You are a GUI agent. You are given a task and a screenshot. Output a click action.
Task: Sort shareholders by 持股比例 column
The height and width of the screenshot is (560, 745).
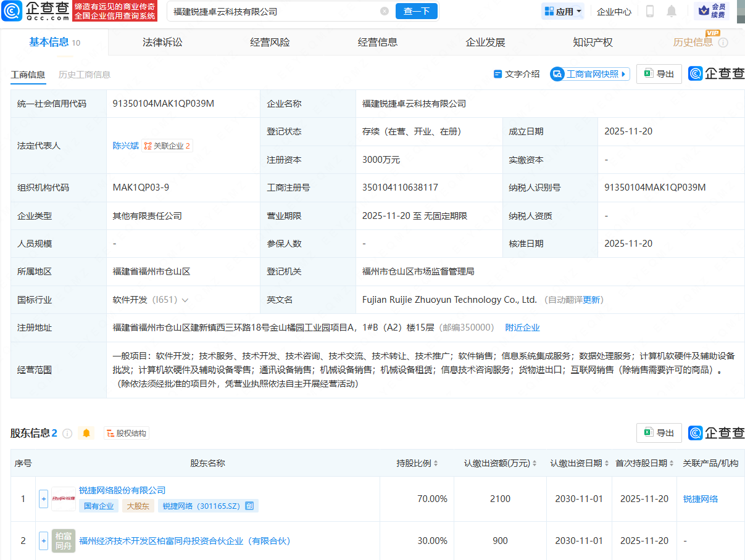pos(417,463)
